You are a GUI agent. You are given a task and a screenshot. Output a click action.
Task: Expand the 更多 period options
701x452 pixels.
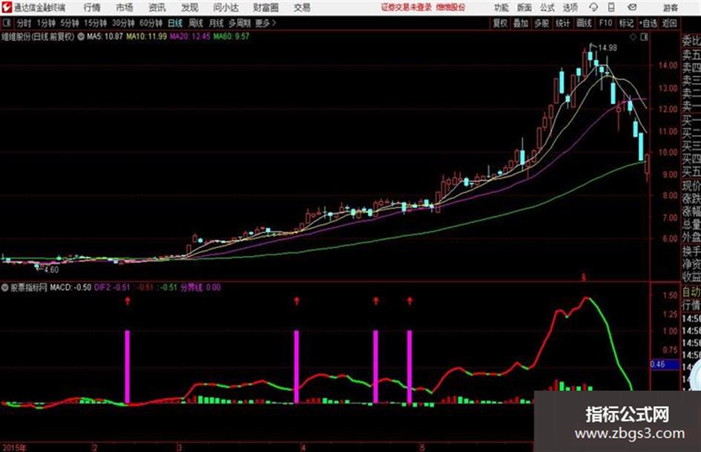pos(266,23)
